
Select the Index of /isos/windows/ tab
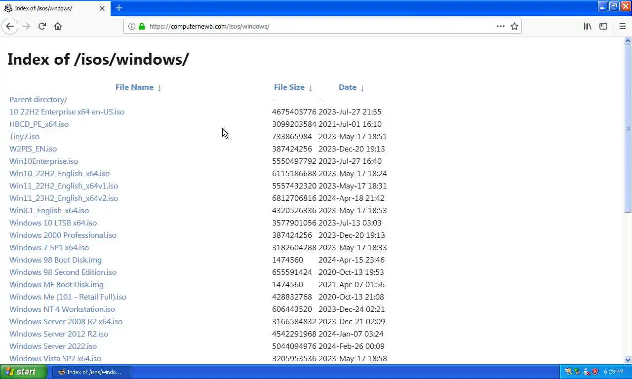(54, 8)
